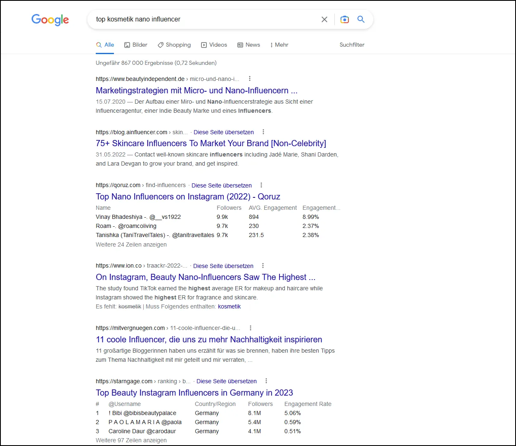Translate the ion.co result page

pyautogui.click(x=223, y=266)
